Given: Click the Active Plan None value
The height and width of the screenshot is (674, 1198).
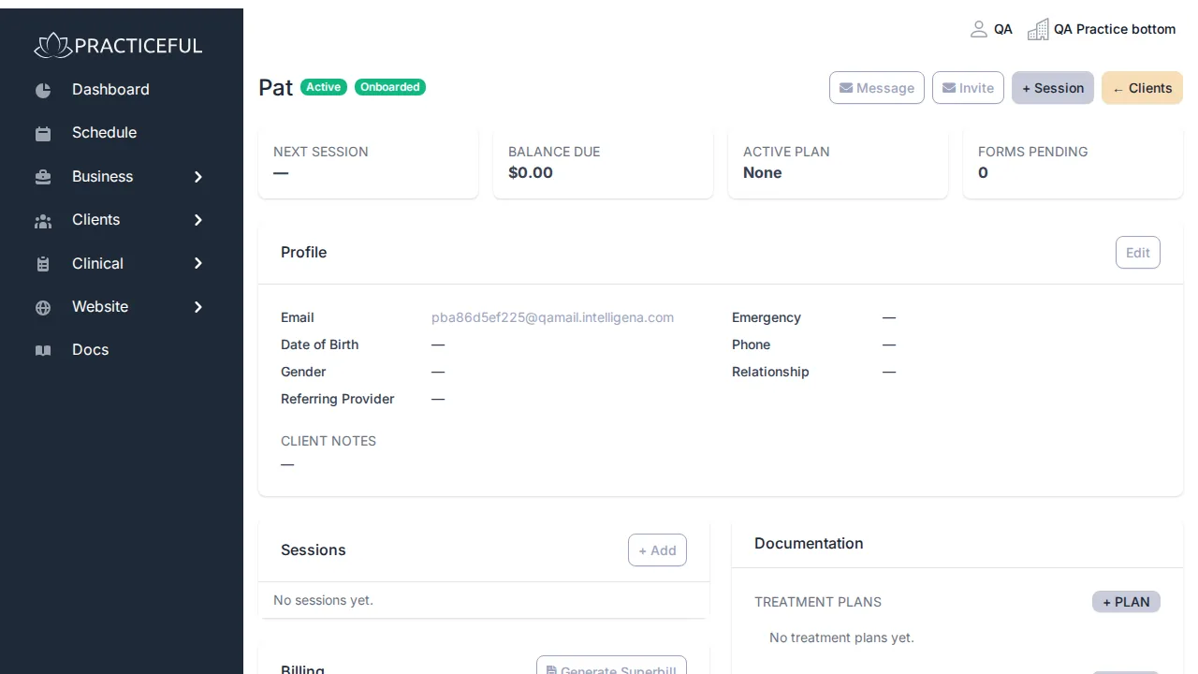Looking at the screenshot, I should [762, 173].
